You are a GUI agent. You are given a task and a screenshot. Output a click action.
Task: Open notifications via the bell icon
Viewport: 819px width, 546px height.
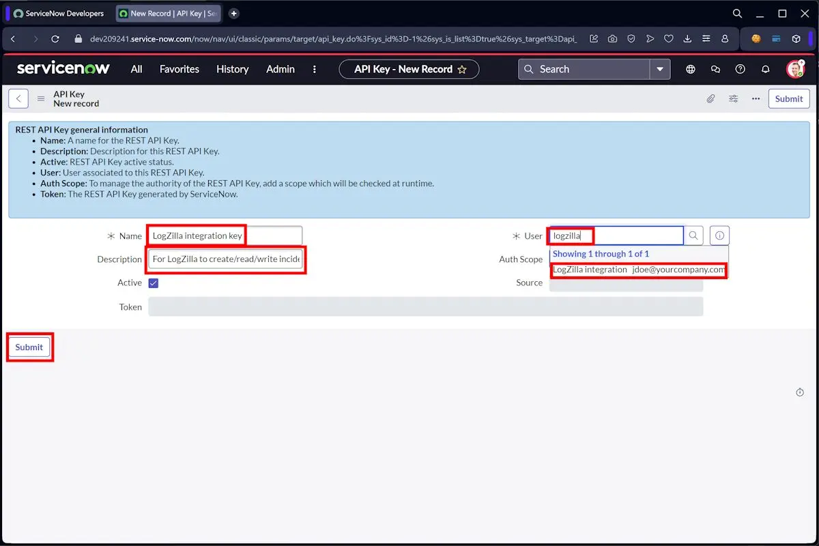[765, 69]
